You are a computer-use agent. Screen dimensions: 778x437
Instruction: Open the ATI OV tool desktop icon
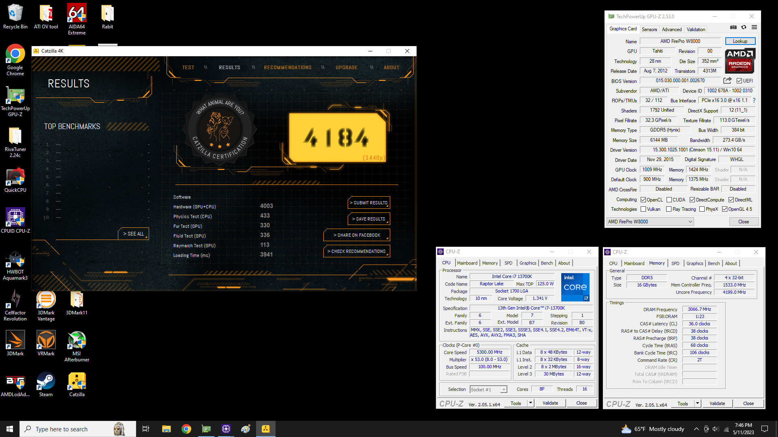click(x=46, y=17)
